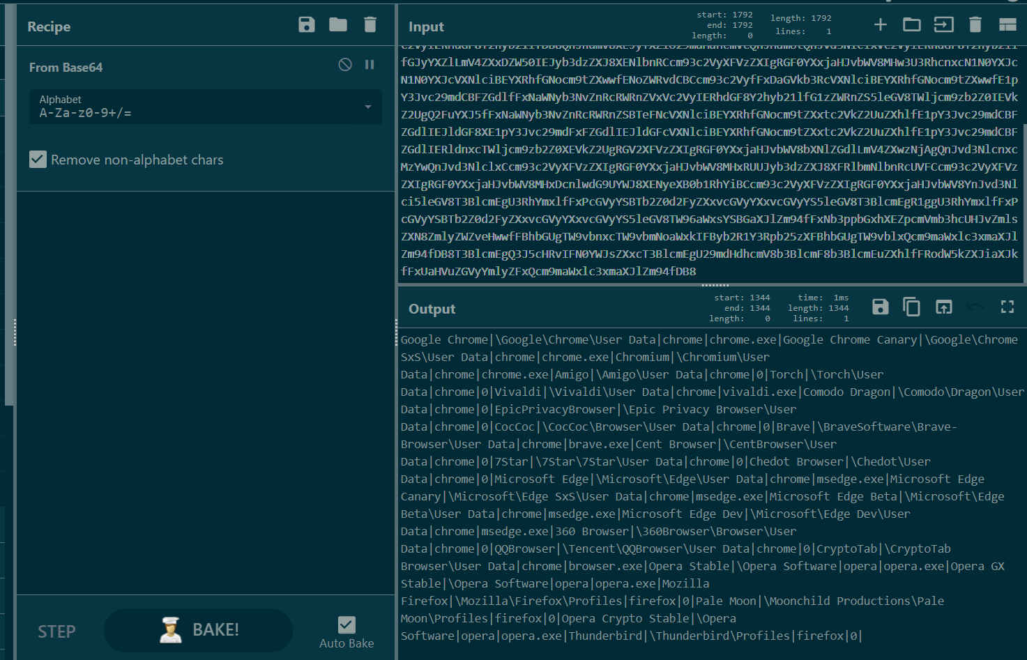Image resolution: width=1027 pixels, height=660 pixels.
Task: Run one step with the STEP button
Action: coord(56,631)
